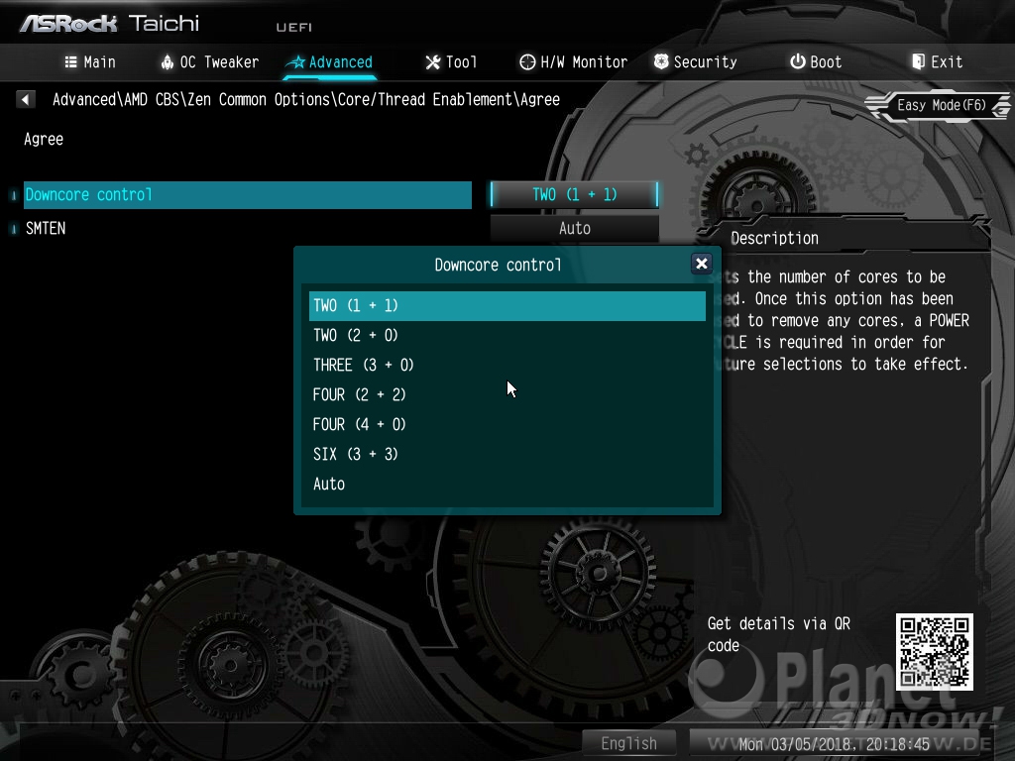Click the Security shield icon

point(661,61)
